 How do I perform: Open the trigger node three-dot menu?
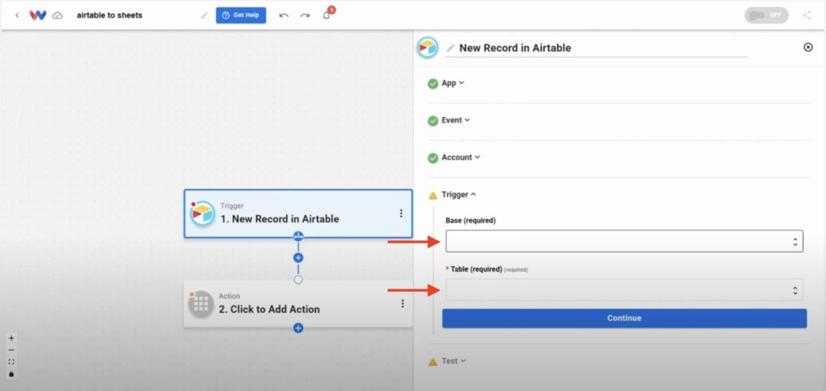click(402, 213)
